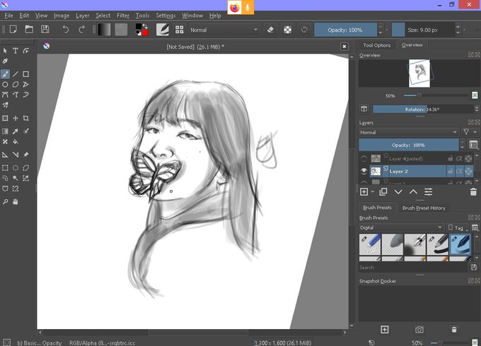Screen dimensions: 481x346
Task: Switch to the Tool Options tab
Action: [377, 45]
